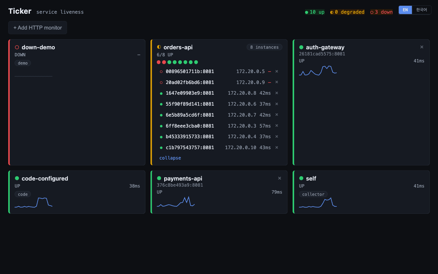Image resolution: width=438 pixels, height=274 pixels.
Task: Switch language to EN
Action: point(405,10)
